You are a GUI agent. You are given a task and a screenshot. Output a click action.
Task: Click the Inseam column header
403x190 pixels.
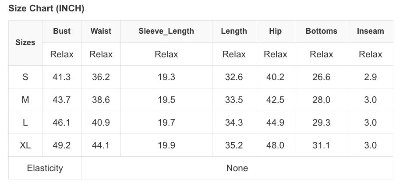click(x=370, y=32)
